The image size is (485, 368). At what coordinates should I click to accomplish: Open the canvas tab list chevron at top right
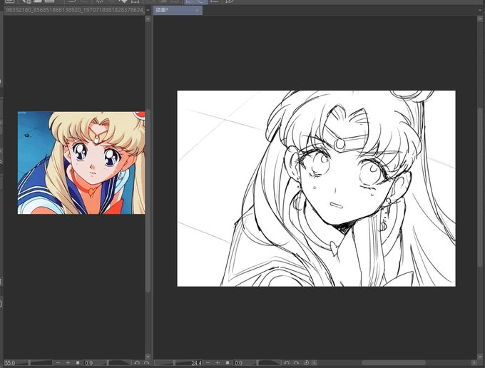point(480,10)
